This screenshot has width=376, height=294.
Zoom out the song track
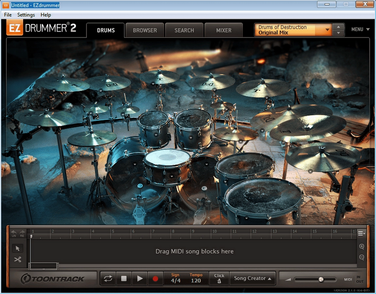pyautogui.click(x=362, y=257)
